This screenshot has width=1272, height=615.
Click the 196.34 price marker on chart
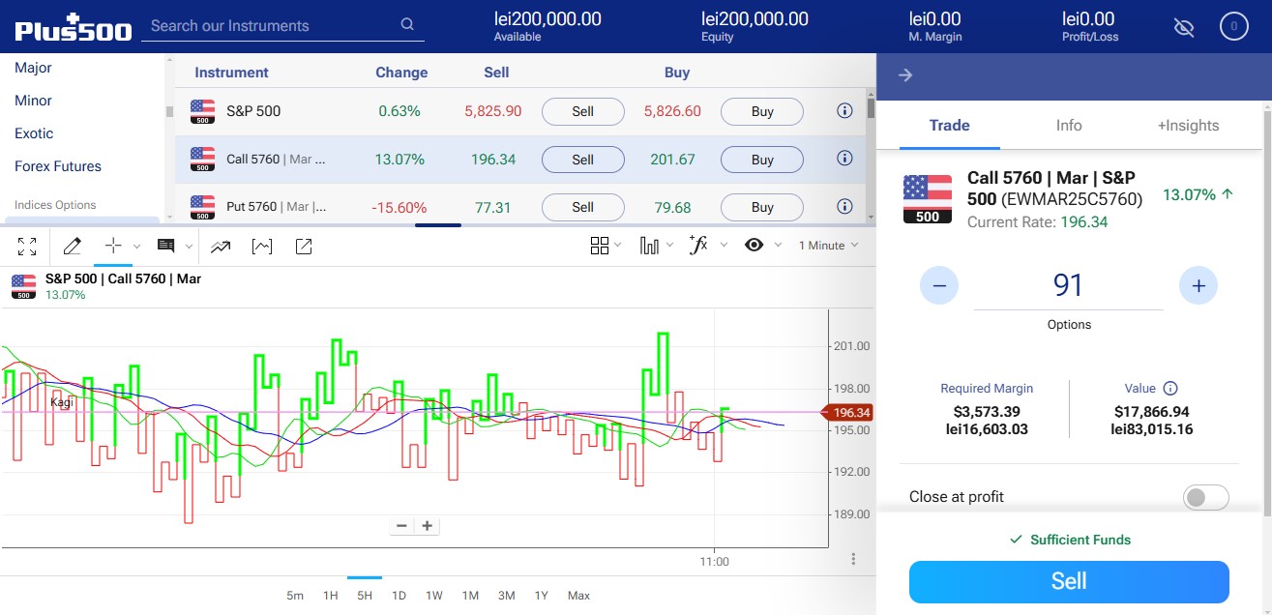[x=847, y=412]
